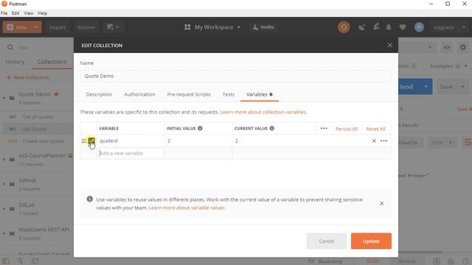This screenshot has height=265, width=472.
Task: Click the sidebar Filter search box
Action: [38, 47]
